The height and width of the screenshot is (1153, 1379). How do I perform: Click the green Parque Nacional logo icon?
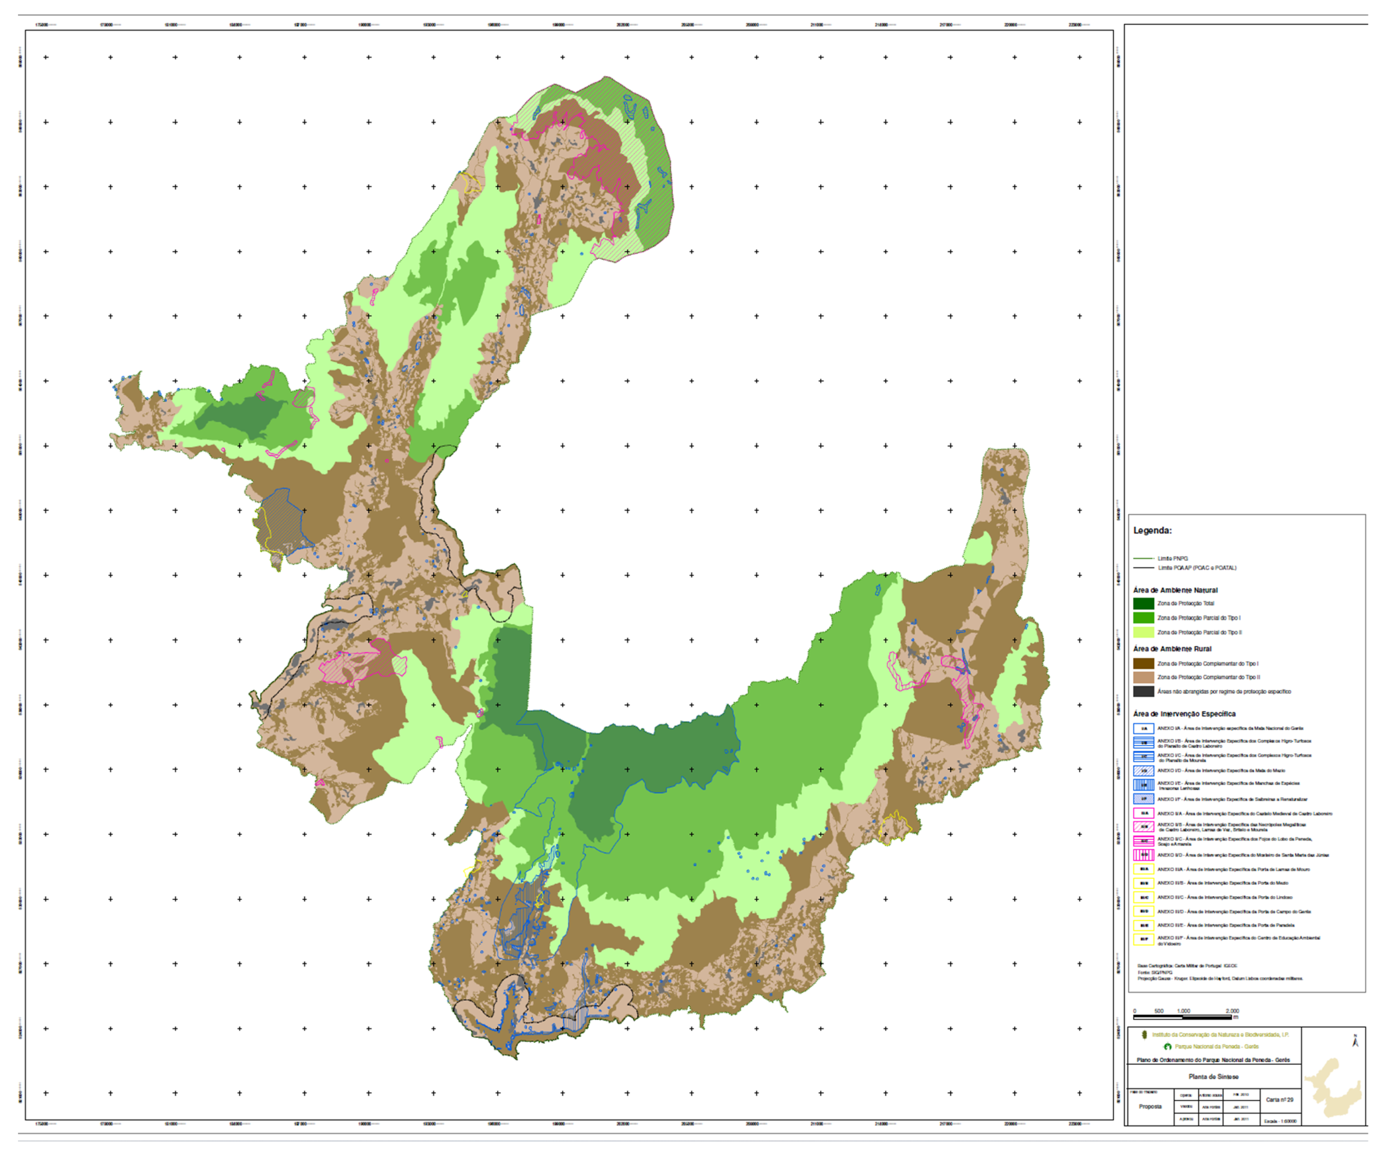pyautogui.click(x=1167, y=1047)
